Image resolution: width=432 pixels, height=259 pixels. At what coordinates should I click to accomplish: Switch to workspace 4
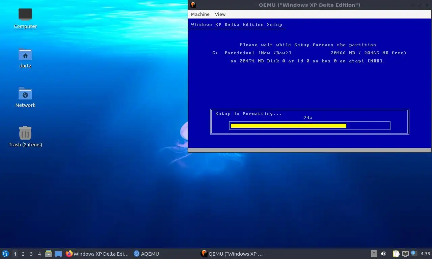pos(39,254)
